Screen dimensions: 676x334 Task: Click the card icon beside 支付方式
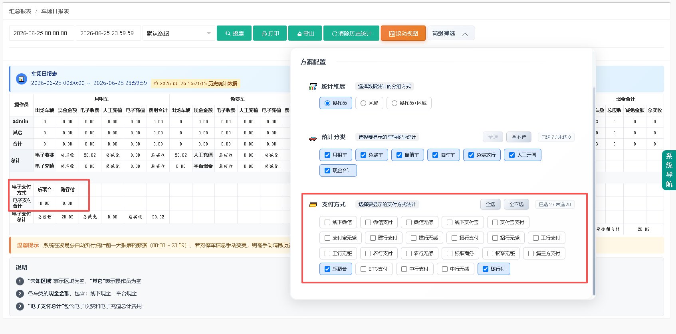pos(313,205)
